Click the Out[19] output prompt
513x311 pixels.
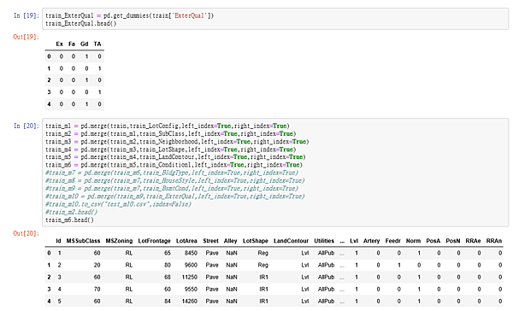coord(26,37)
